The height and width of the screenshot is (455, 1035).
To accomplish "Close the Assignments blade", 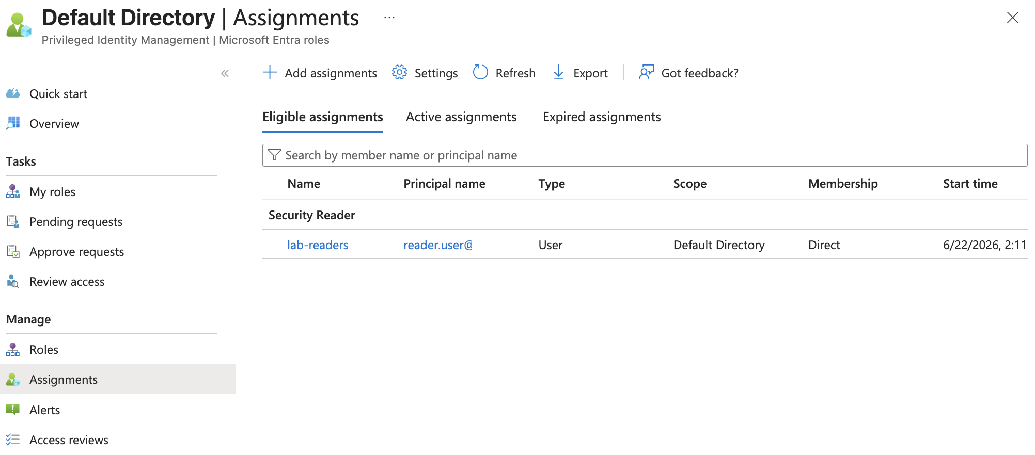I will [1012, 18].
